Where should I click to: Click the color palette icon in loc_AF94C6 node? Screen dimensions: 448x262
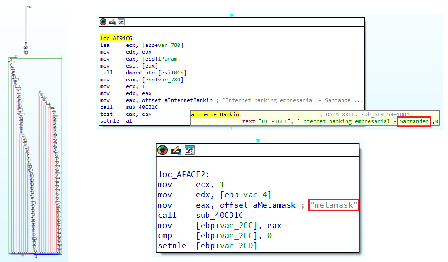[x=103, y=22]
